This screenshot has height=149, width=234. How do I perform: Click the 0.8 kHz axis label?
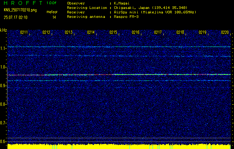click(3, 104)
